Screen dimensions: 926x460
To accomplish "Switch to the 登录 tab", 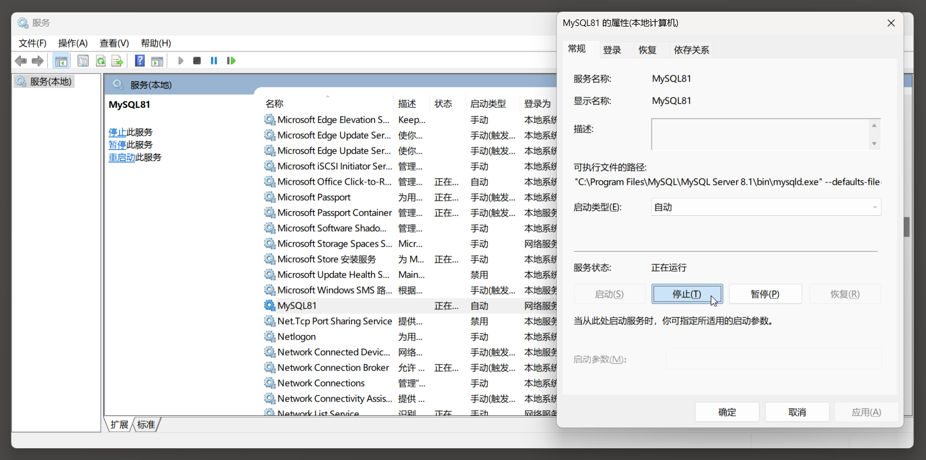I will [x=612, y=50].
